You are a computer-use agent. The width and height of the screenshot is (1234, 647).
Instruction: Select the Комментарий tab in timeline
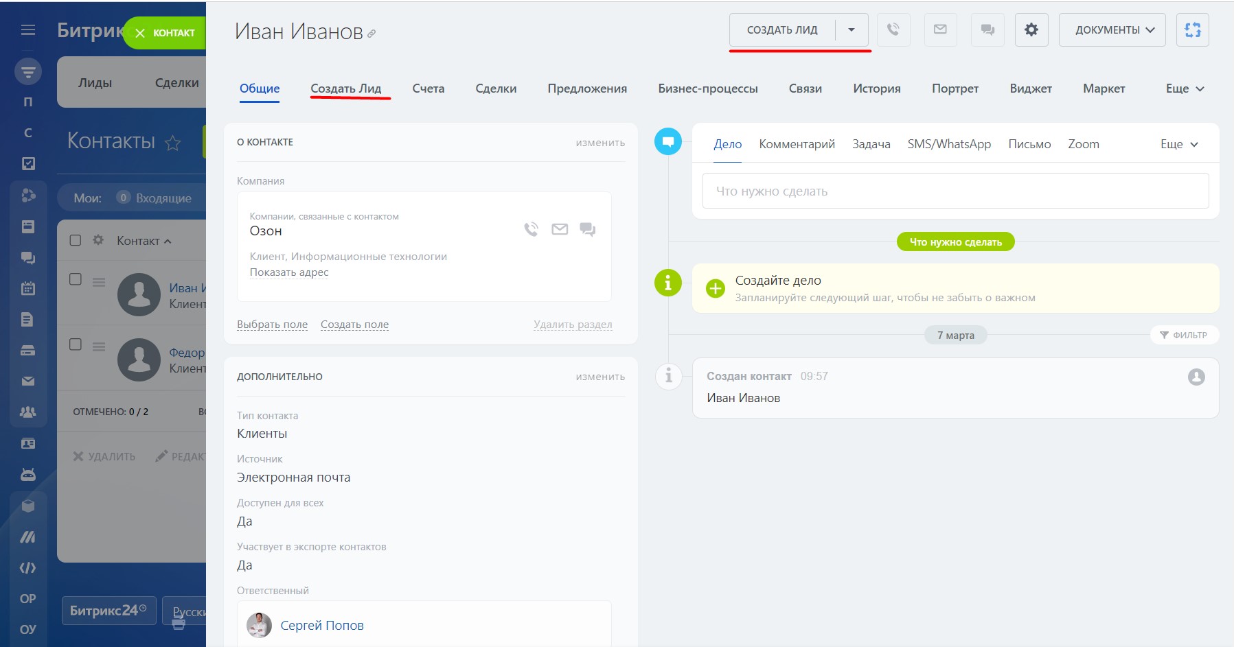(x=797, y=144)
